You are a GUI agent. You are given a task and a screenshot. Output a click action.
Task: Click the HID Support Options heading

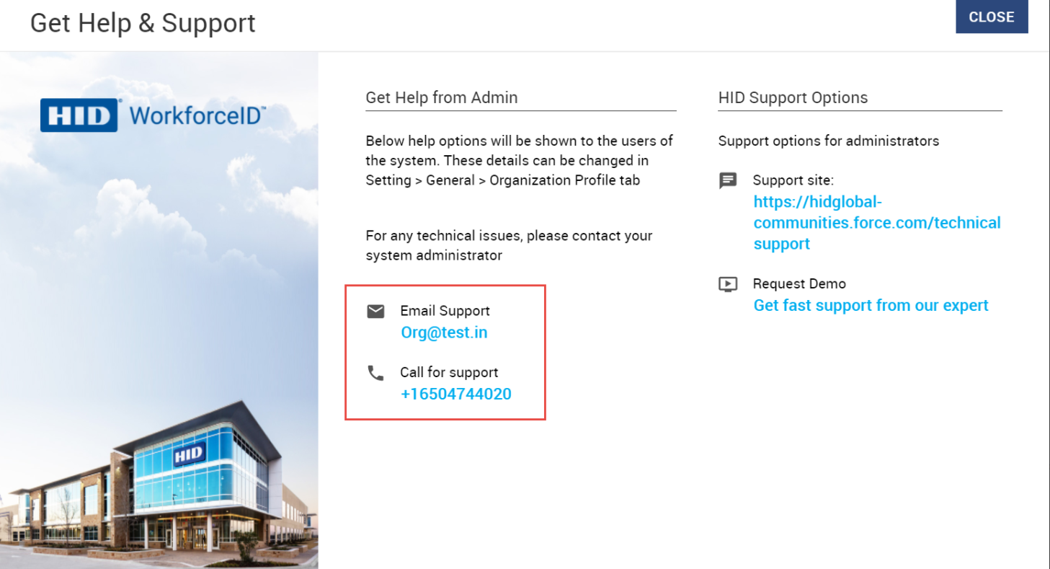coord(793,97)
